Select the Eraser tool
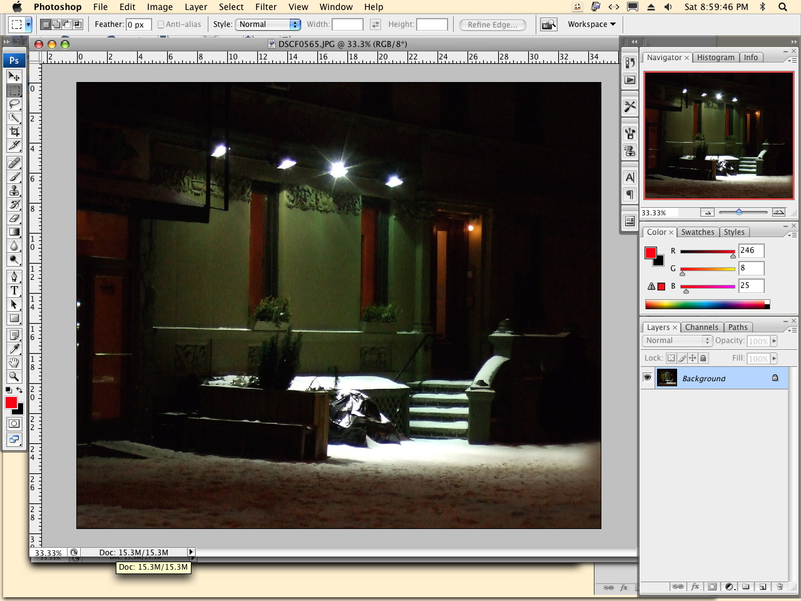 [x=14, y=218]
